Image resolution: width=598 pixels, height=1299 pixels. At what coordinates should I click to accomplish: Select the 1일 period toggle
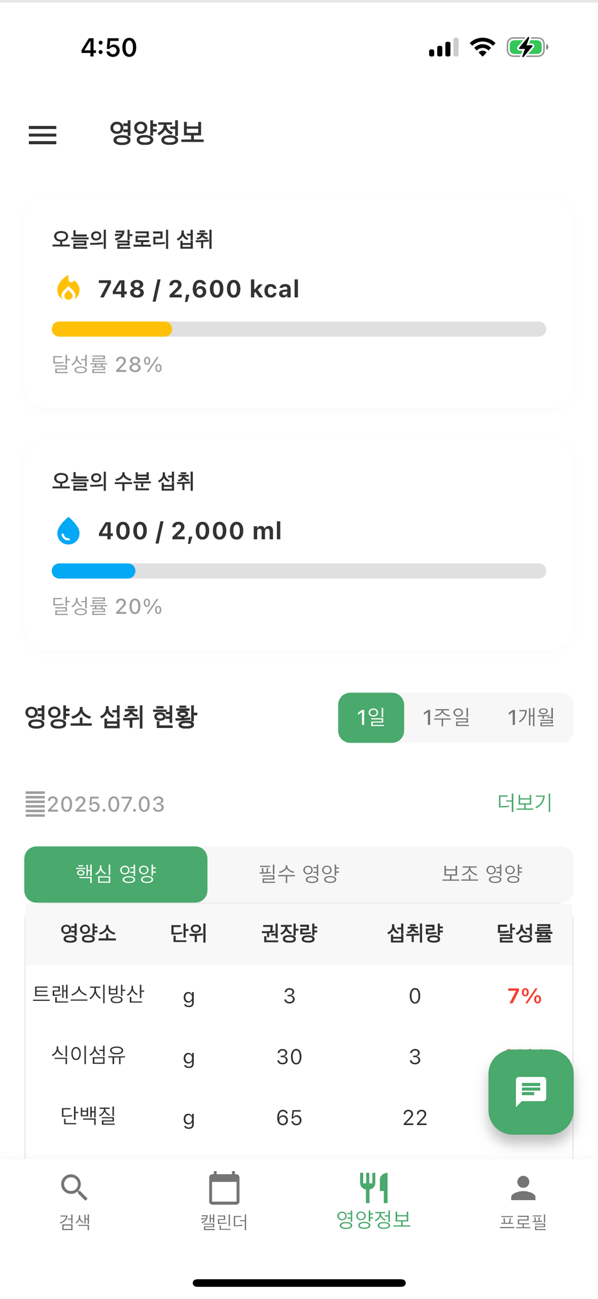[371, 717]
